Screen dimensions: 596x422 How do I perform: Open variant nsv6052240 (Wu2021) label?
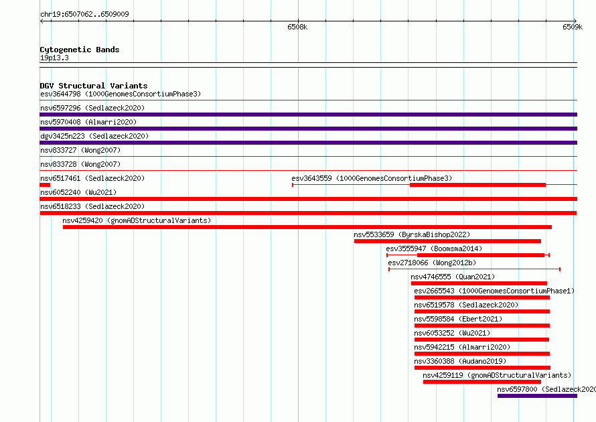coord(78,192)
